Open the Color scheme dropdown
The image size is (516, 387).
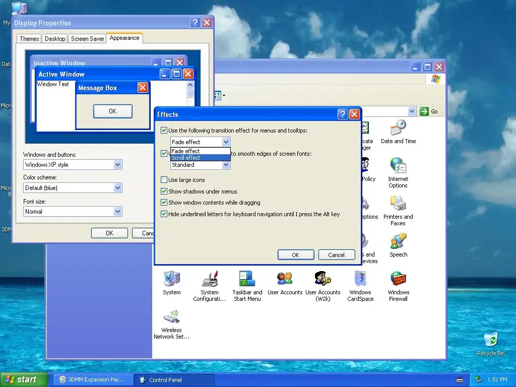(x=117, y=188)
